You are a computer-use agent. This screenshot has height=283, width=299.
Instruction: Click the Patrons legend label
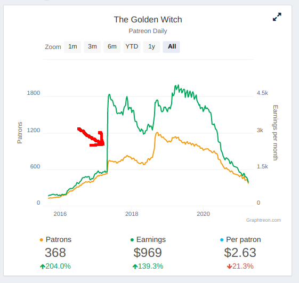(x=59, y=239)
